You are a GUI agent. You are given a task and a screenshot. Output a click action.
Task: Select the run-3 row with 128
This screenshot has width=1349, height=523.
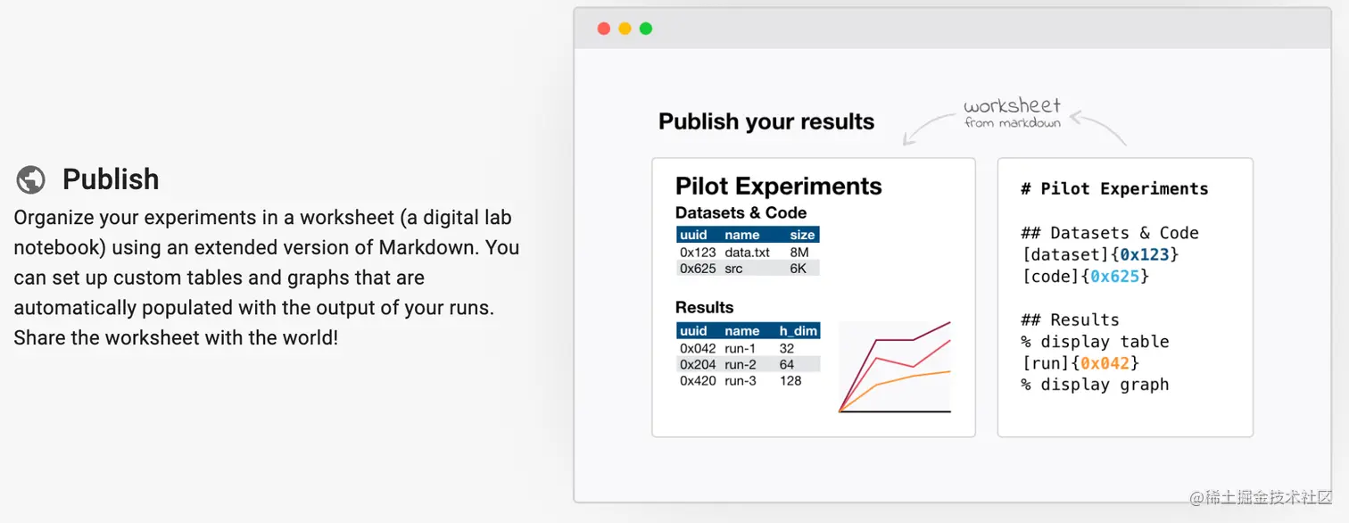tap(747, 380)
